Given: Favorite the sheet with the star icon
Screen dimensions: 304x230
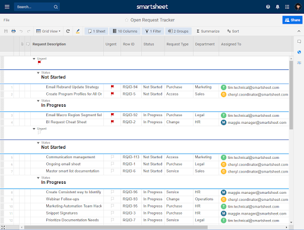Looking at the screenshot, I should click(126, 20).
